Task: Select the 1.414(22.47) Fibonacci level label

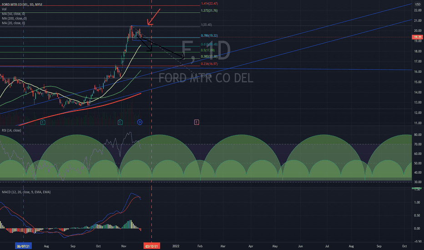Action: 209,4
